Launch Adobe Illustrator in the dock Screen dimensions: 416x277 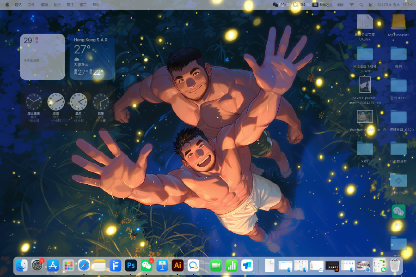pyautogui.click(x=177, y=265)
